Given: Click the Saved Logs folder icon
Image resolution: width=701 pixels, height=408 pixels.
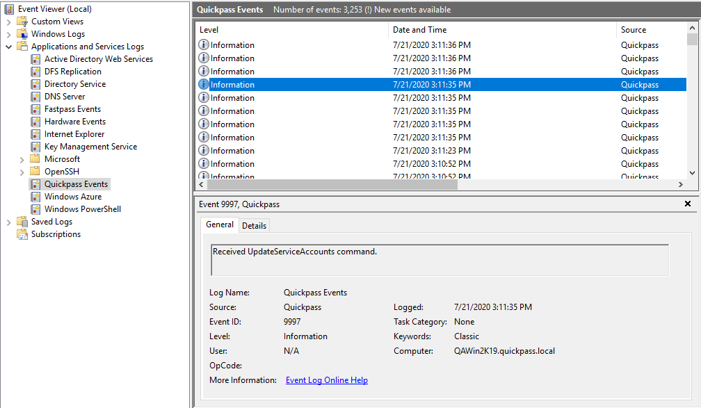Looking at the screenshot, I should coord(22,222).
